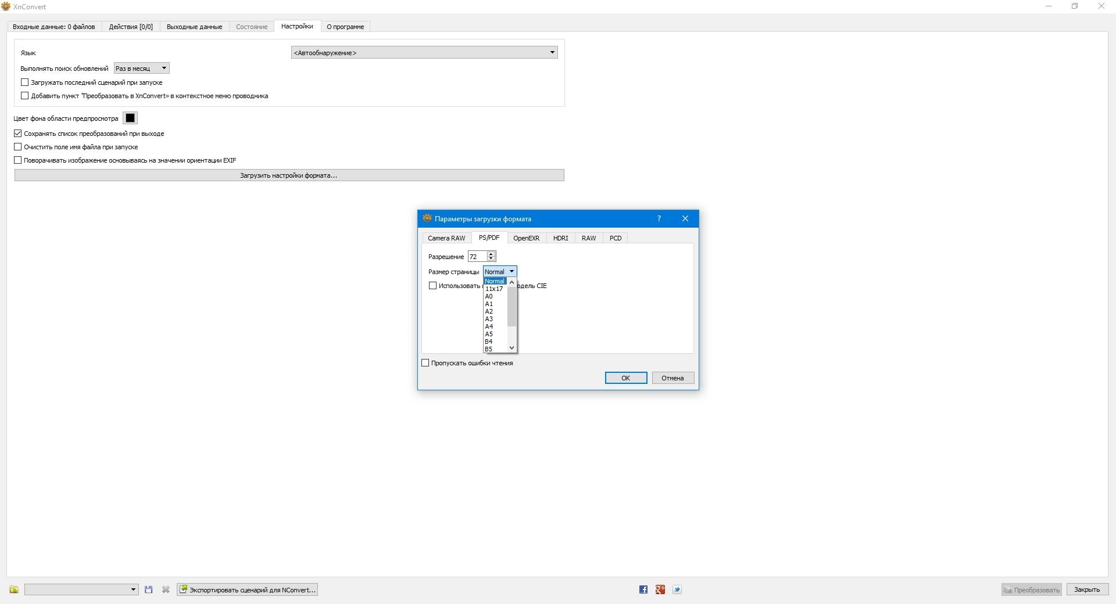
Task: Open the update check 'Раз в месяц' dropdown
Action: pos(142,69)
